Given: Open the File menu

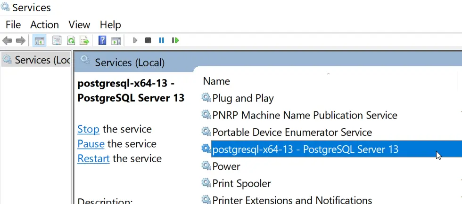Looking at the screenshot, I should pos(13,25).
